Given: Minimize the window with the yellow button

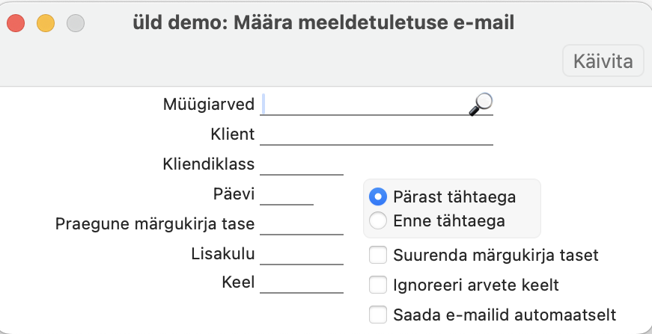Looking at the screenshot, I should pyautogui.click(x=46, y=23).
